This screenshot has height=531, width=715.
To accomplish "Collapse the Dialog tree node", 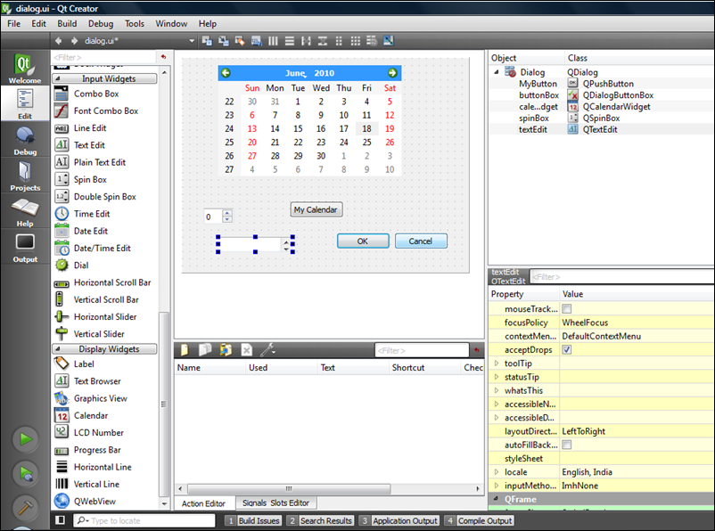I will (x=497, y=72).
